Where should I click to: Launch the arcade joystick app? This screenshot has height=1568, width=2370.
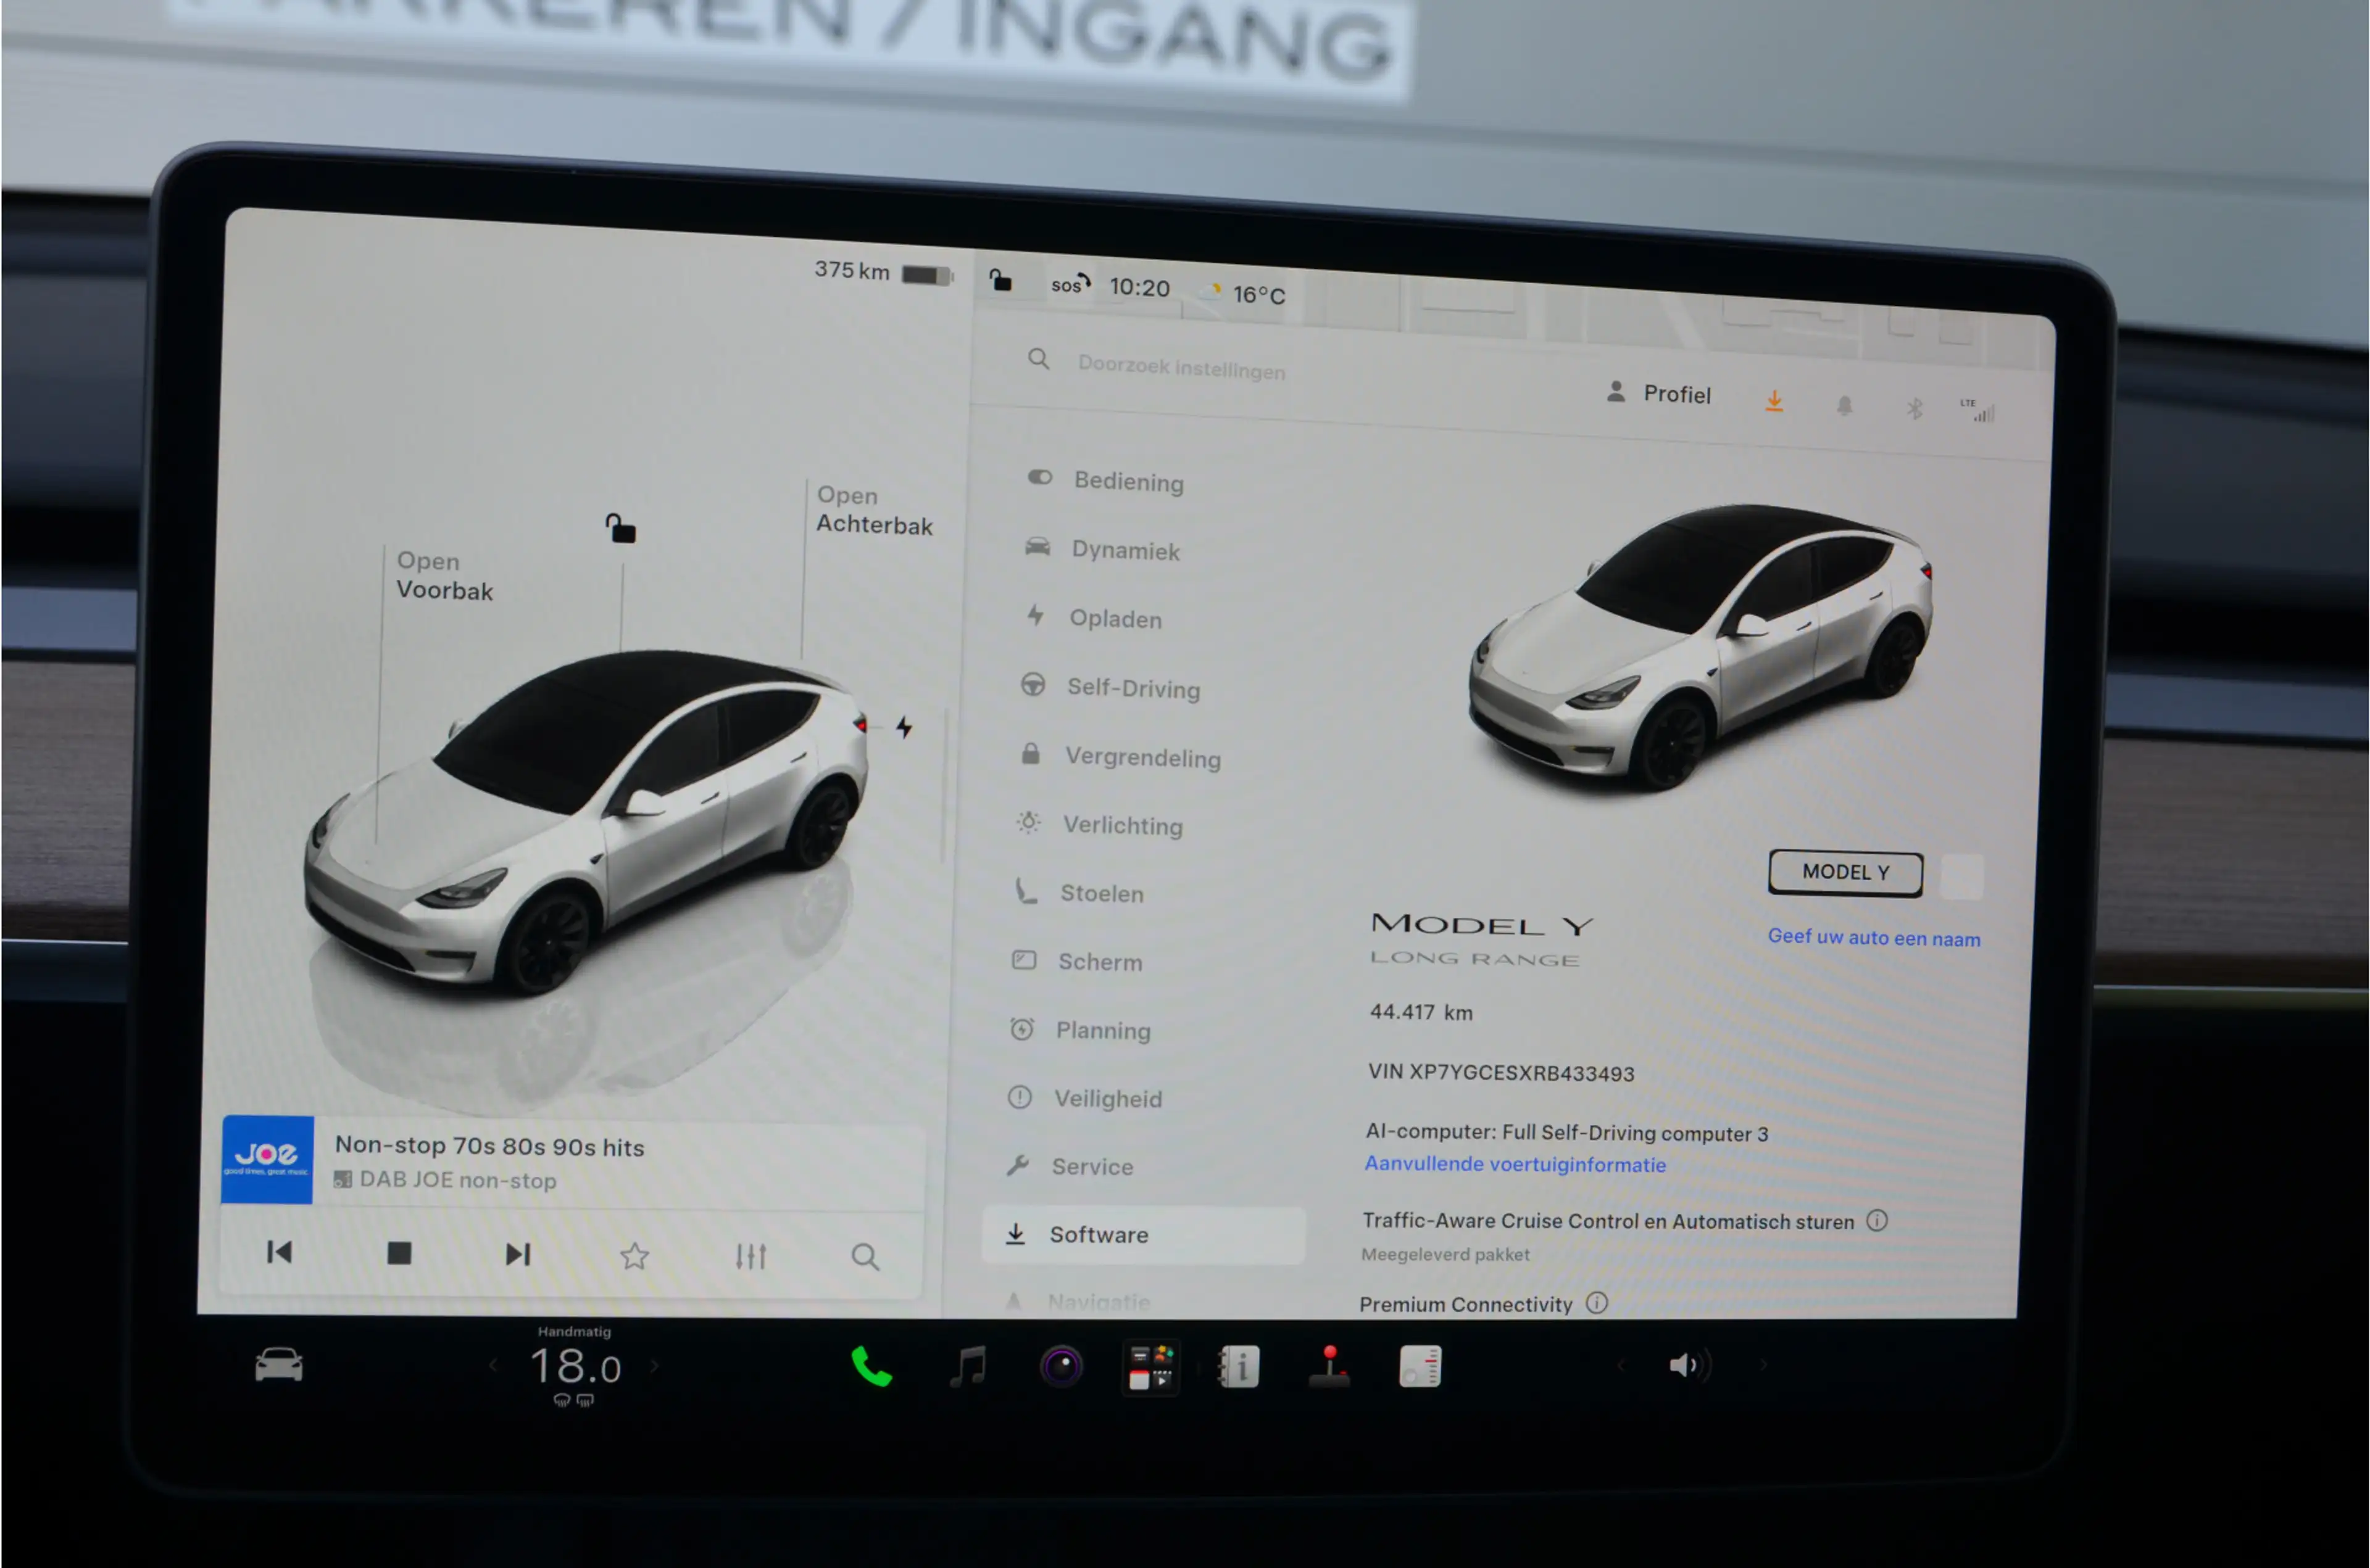pos(1329,1367)
